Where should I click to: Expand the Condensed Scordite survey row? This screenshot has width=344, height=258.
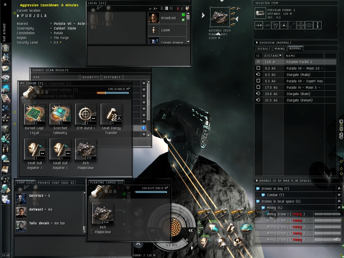click(x=144, y=96)
